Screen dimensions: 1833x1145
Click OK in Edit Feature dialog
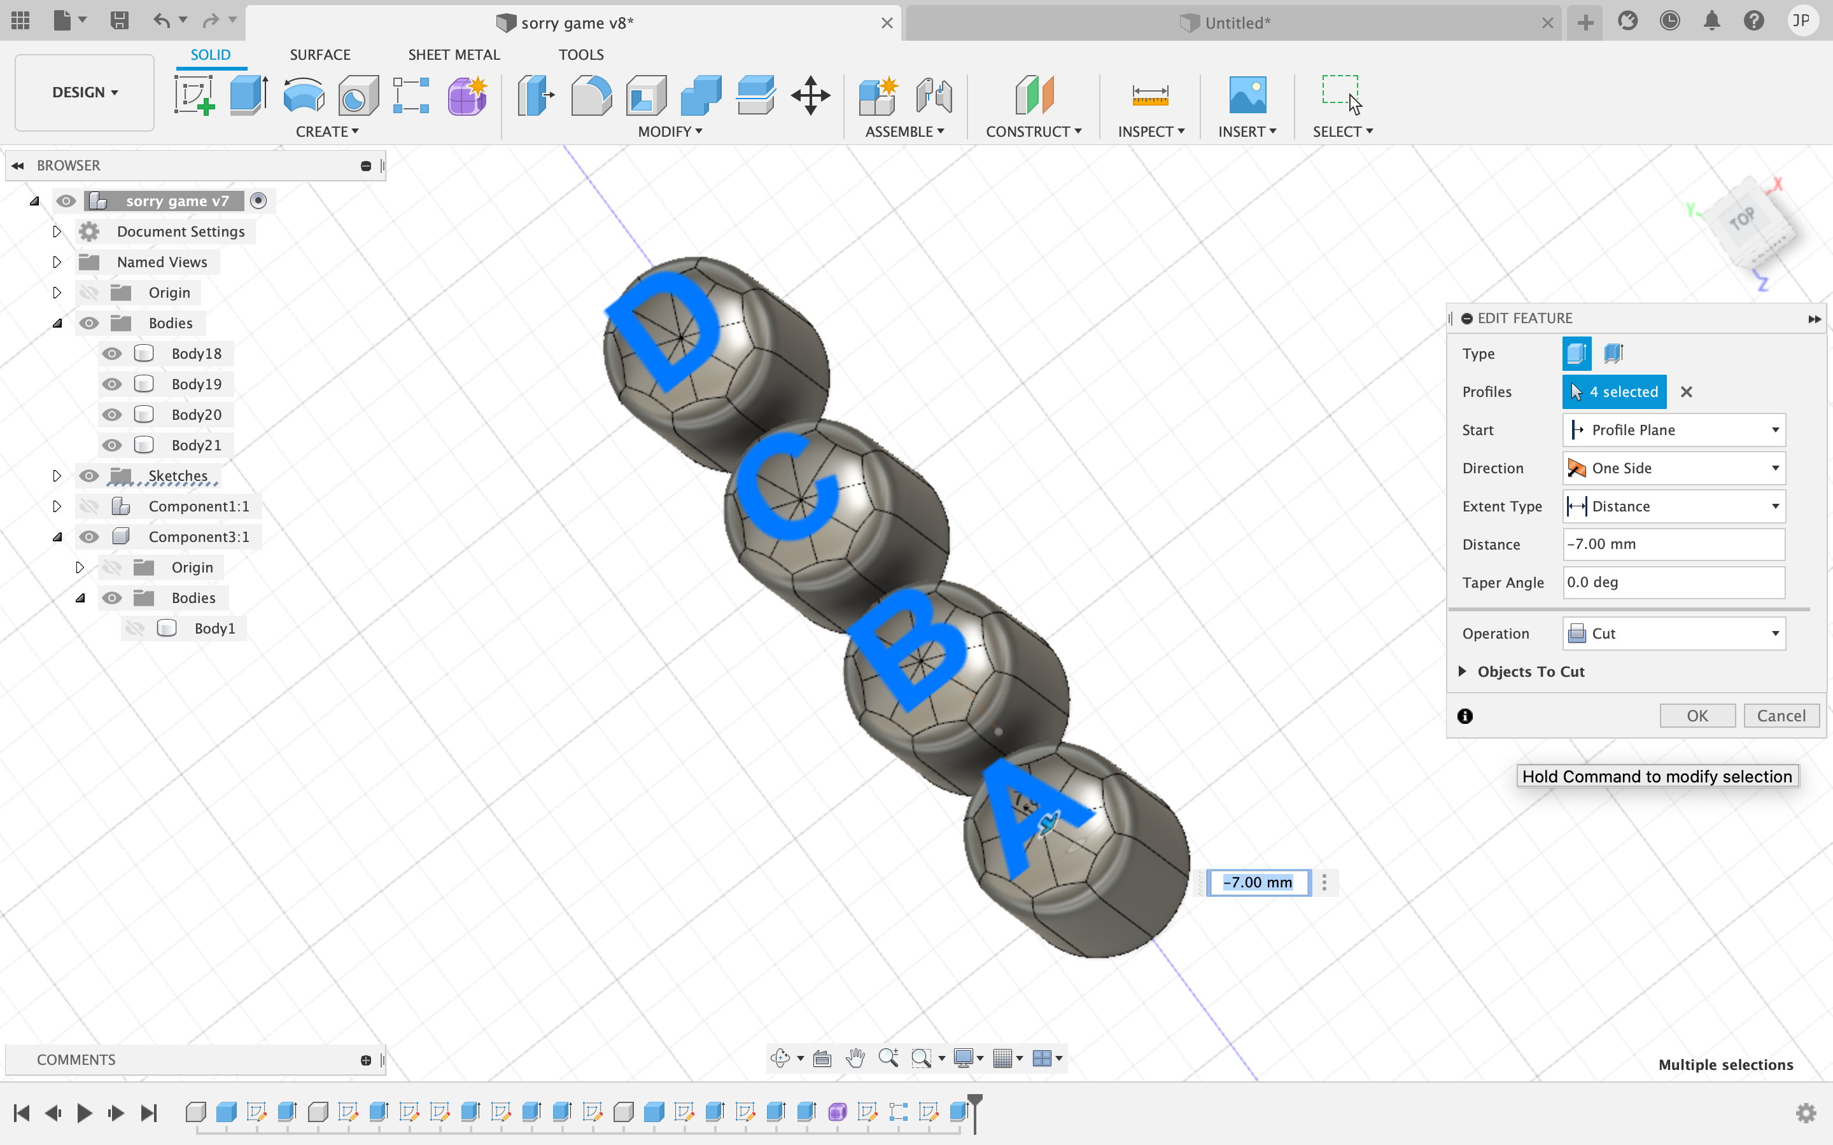tap(1697, 716)
